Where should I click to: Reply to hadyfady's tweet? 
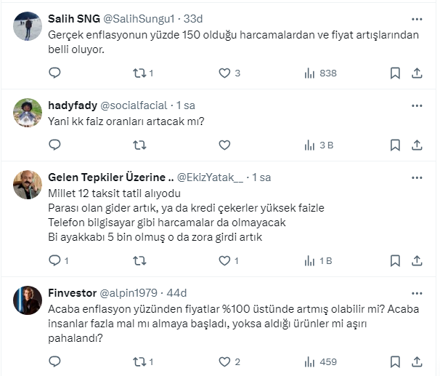point(54,145)
